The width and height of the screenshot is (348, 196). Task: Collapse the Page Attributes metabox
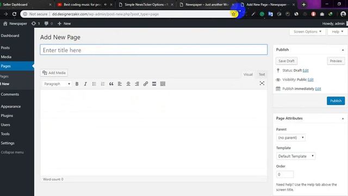(343, 119)
